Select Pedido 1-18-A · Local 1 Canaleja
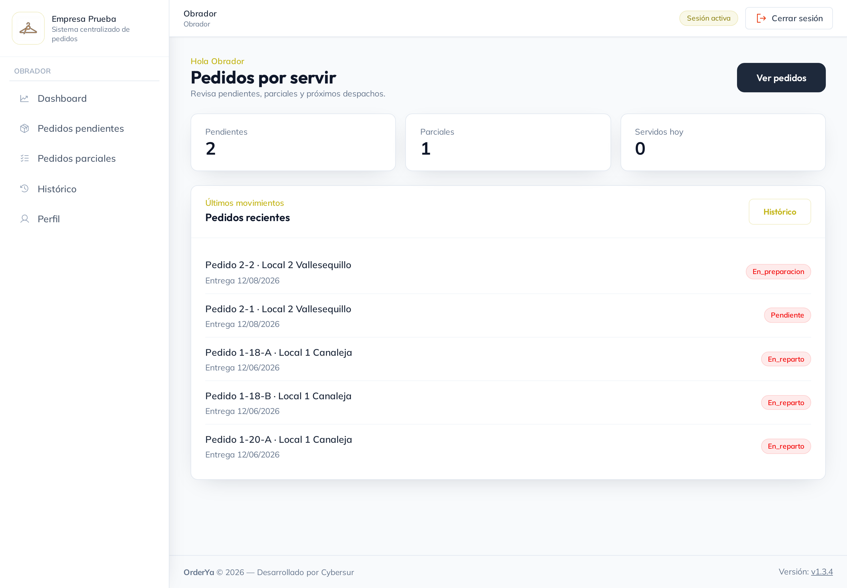This screenshot has width=847, height=588. click(278, 353)
